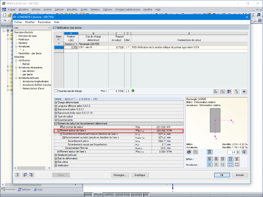Toggle GLIGNES in the RFEM status bar

pos(137,195)
